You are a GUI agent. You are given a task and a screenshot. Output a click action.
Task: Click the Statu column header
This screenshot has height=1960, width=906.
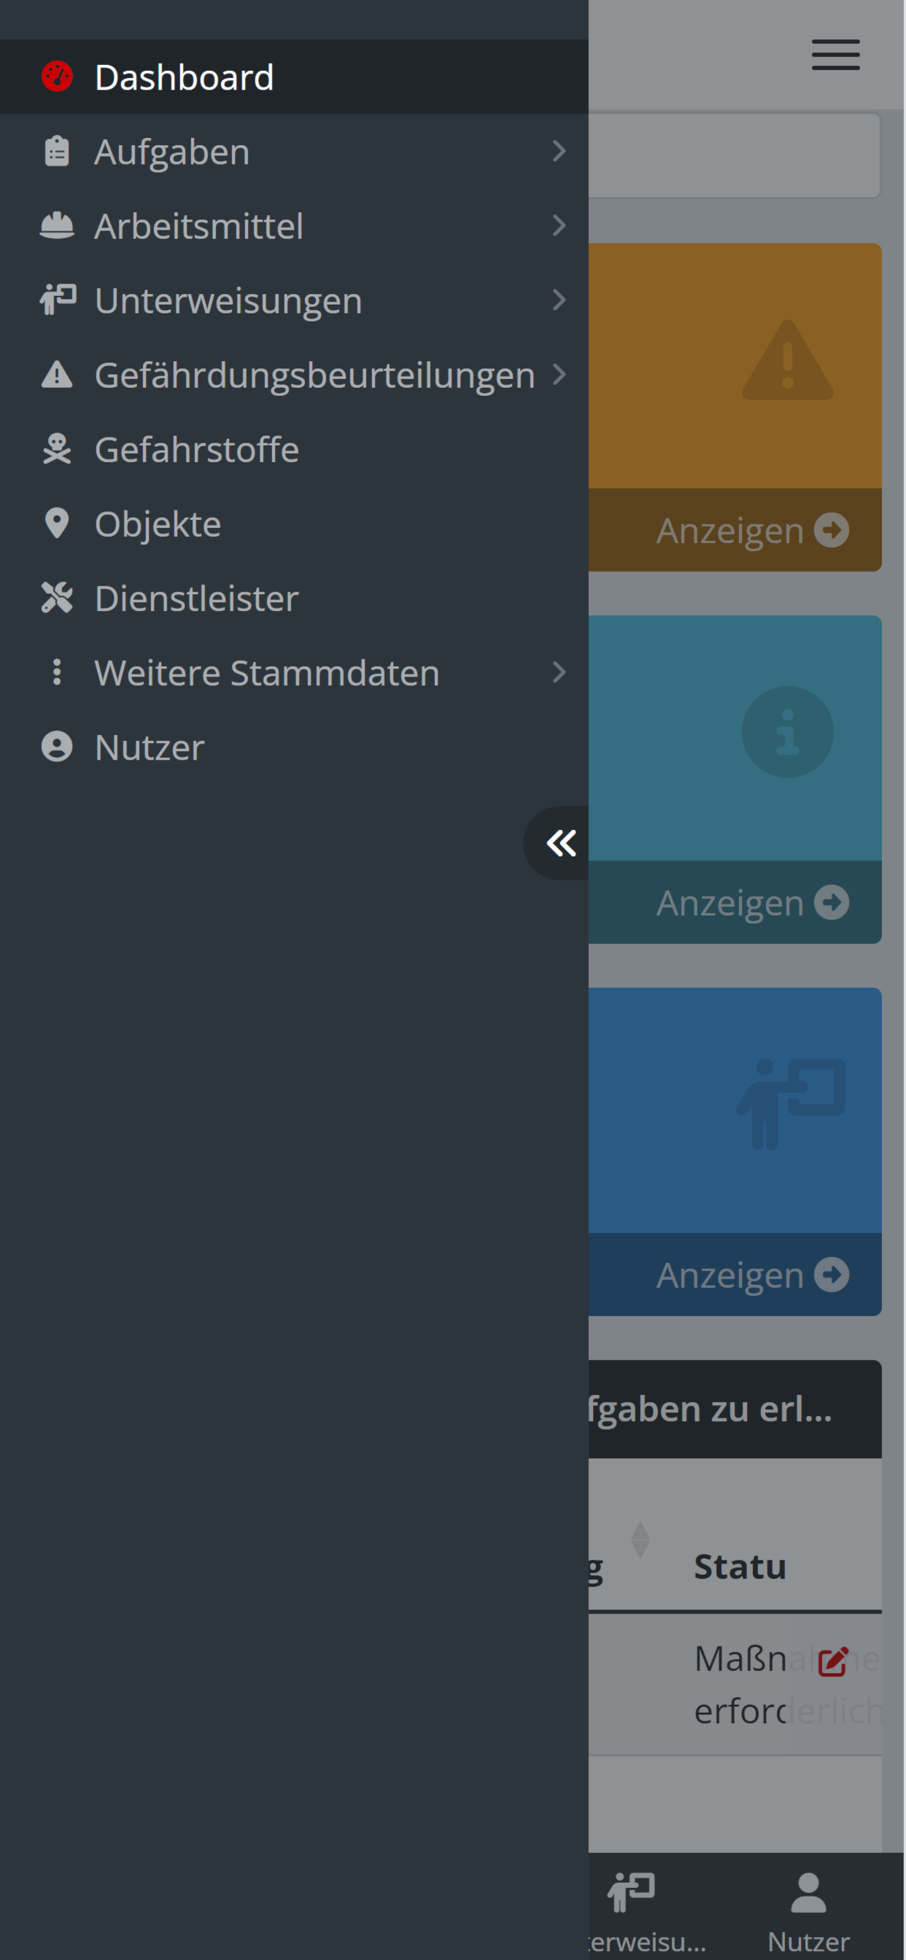(x=740, y=1567)
